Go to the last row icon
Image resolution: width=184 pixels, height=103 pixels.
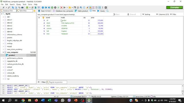(x=49, y=7)
